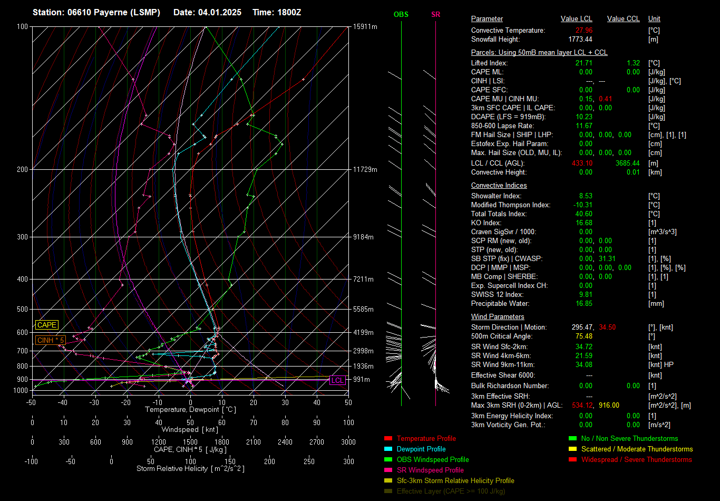Click the pink SR Windspeed Profile swatch
The width and height of the screenshot is (720, 501).
(x=388, y=470)
